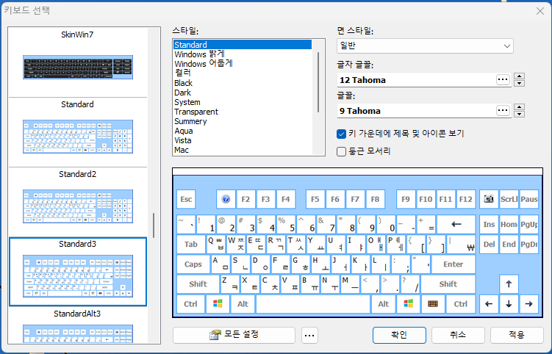Click the F12 key in keyboard preview

click(x=465, y=199)
